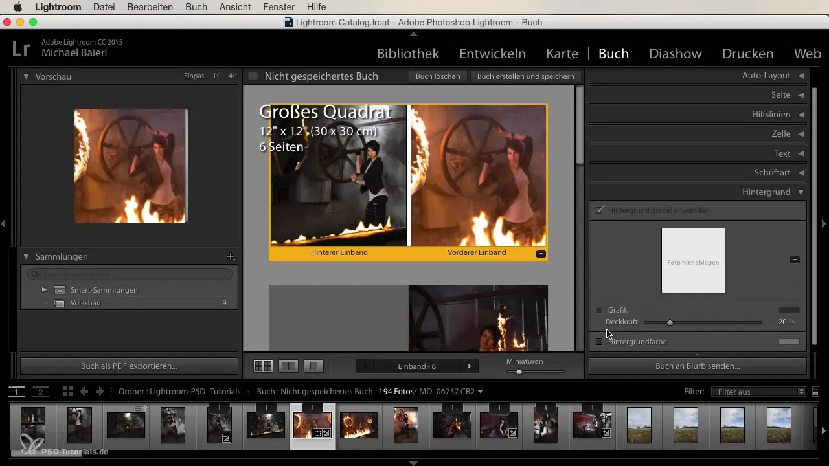Set preview zoom to 1:1
The width and height of the screenshot is (829, 466).
(217, 76)
